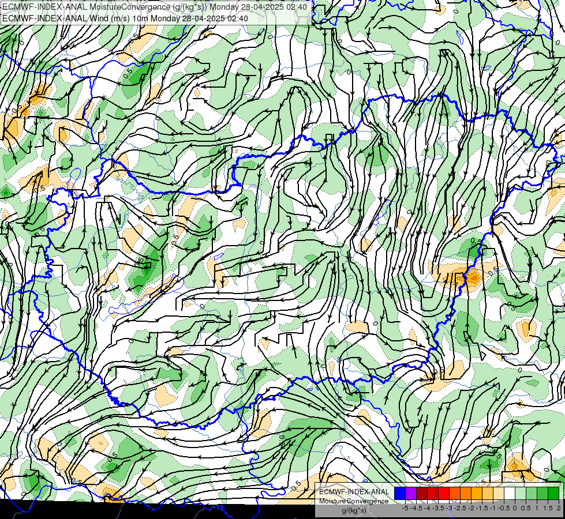Click the legend tick label '2'
The image size is (565, 519).
tap(559, 508)
